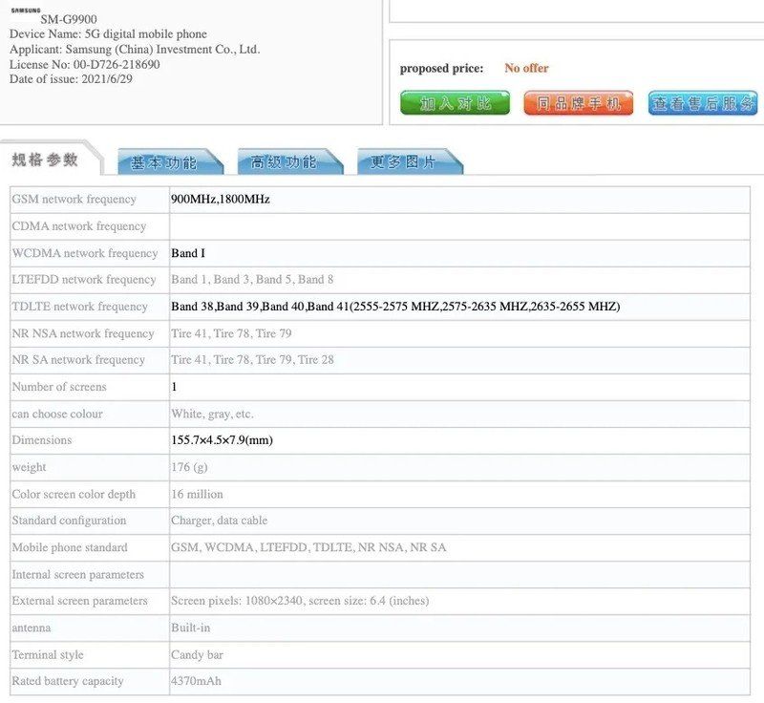Click 'proposed price:' label

coord(441,68)
